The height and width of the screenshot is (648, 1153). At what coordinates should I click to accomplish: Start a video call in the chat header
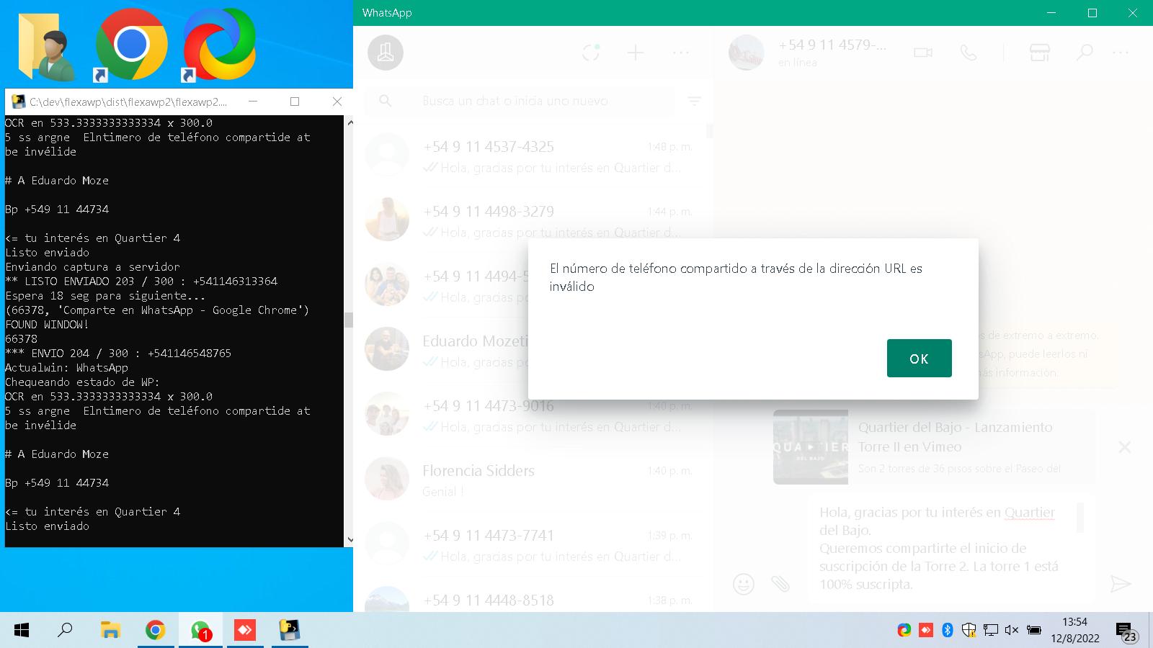pos(923,53)
